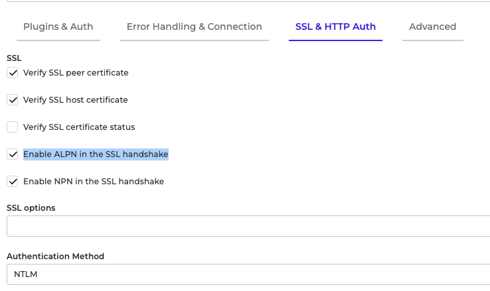Click the Verify SSL peer certificate label
The image size is (490, 291).
tap(76, 73)
